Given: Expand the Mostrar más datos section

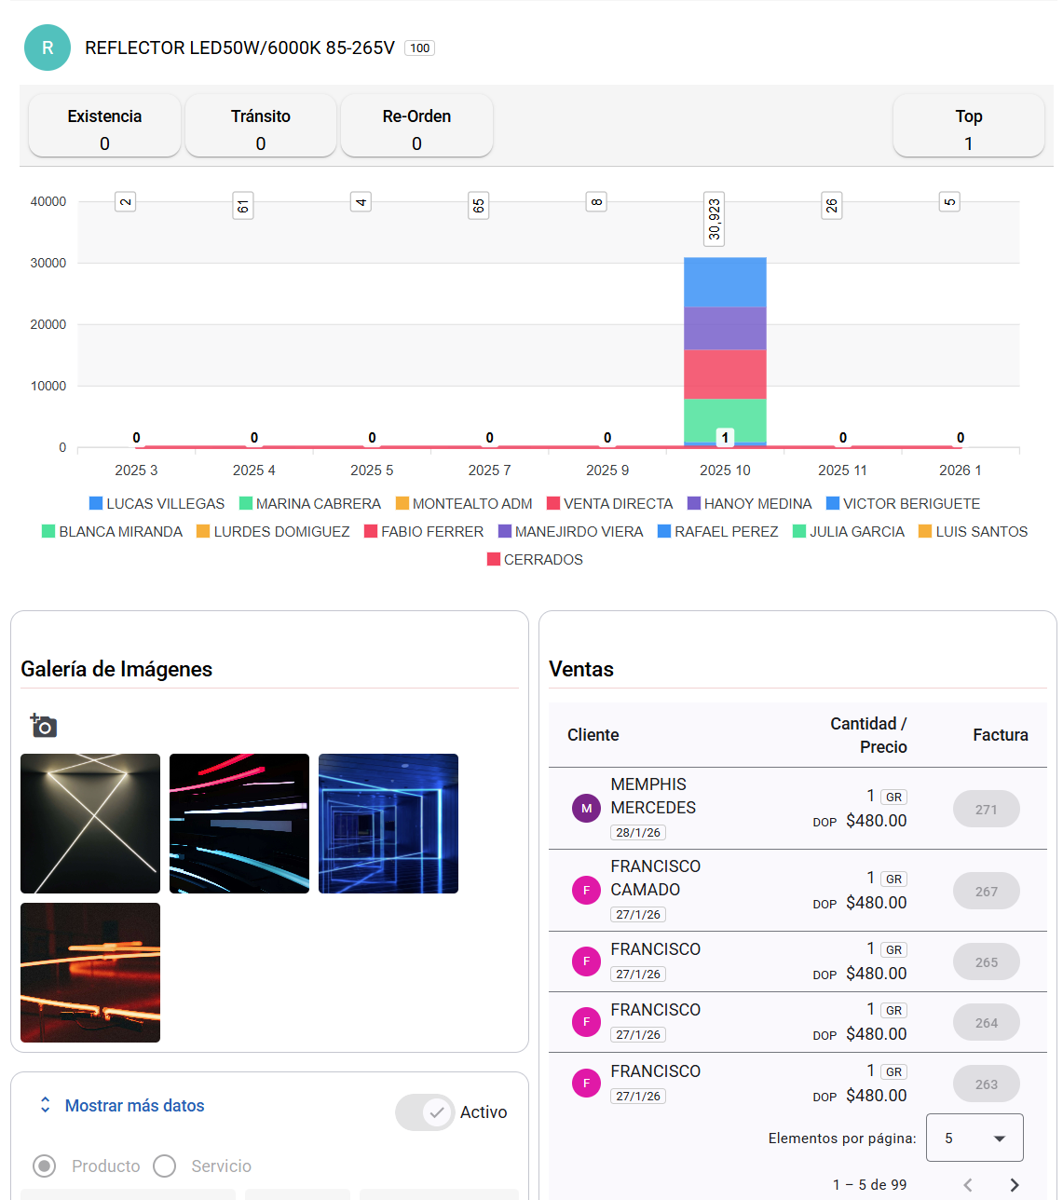Looking at the screenshot, I should (x=134, y=1105).
